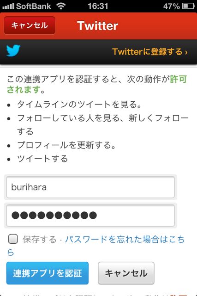Tap the 16:31 clock in status bar

(x=98, y=6)
